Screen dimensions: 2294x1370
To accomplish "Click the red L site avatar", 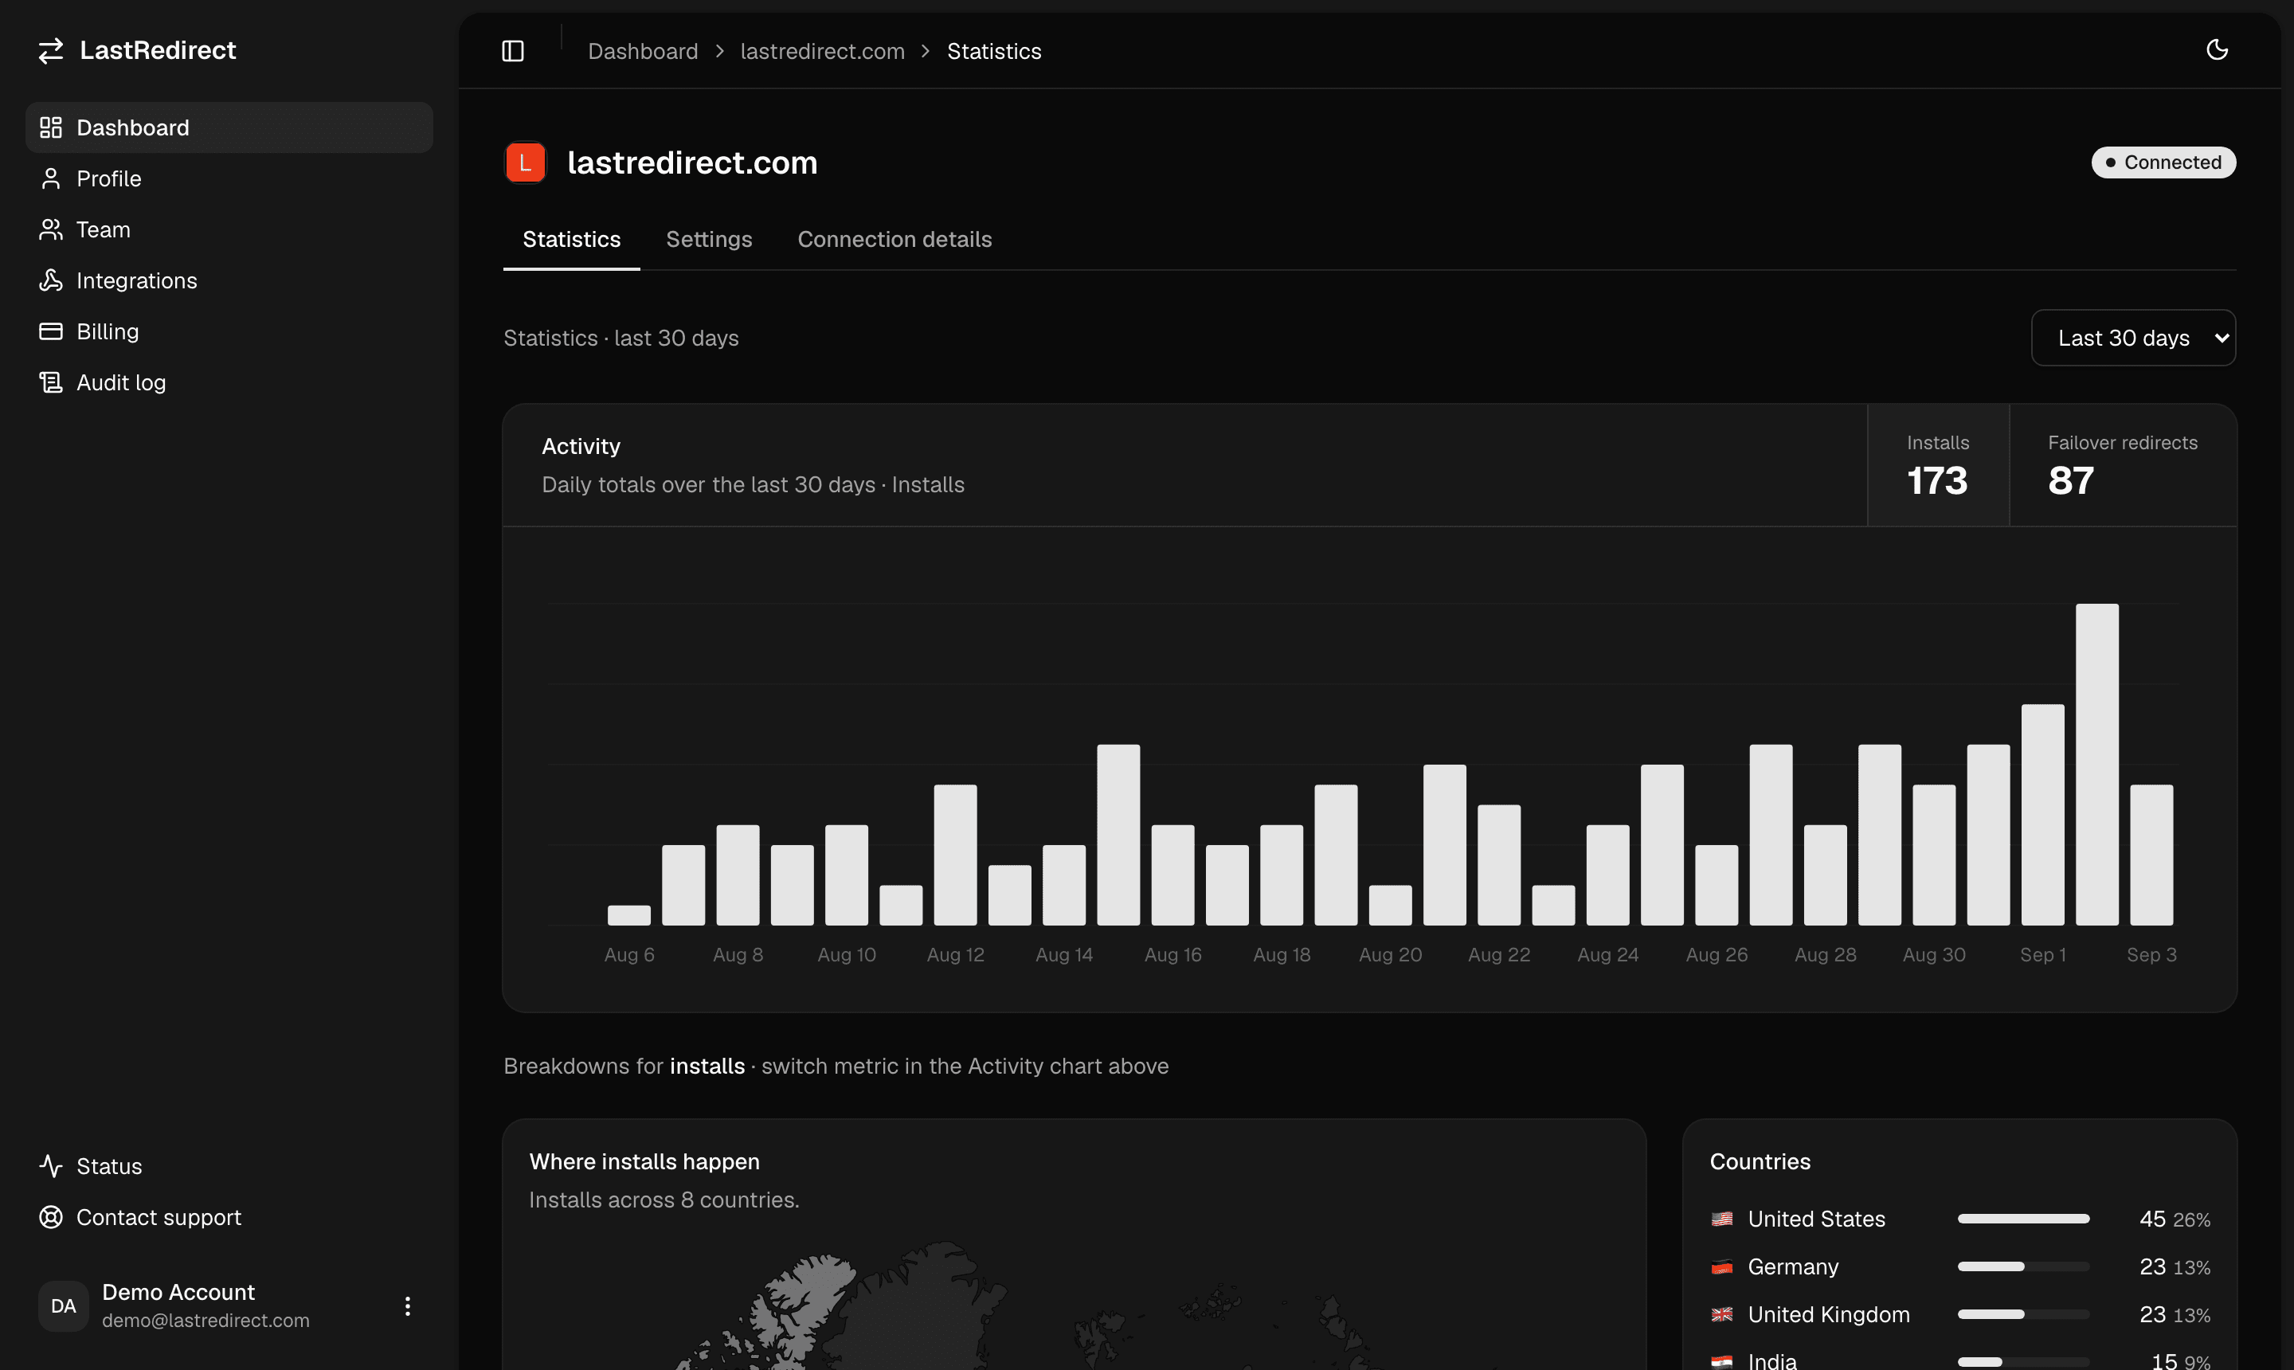I will coord(525,162).
